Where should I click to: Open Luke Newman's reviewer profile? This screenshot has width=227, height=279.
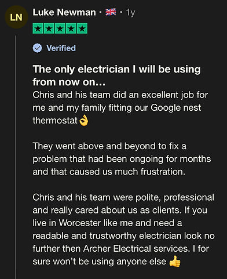(x=64, y=12)
